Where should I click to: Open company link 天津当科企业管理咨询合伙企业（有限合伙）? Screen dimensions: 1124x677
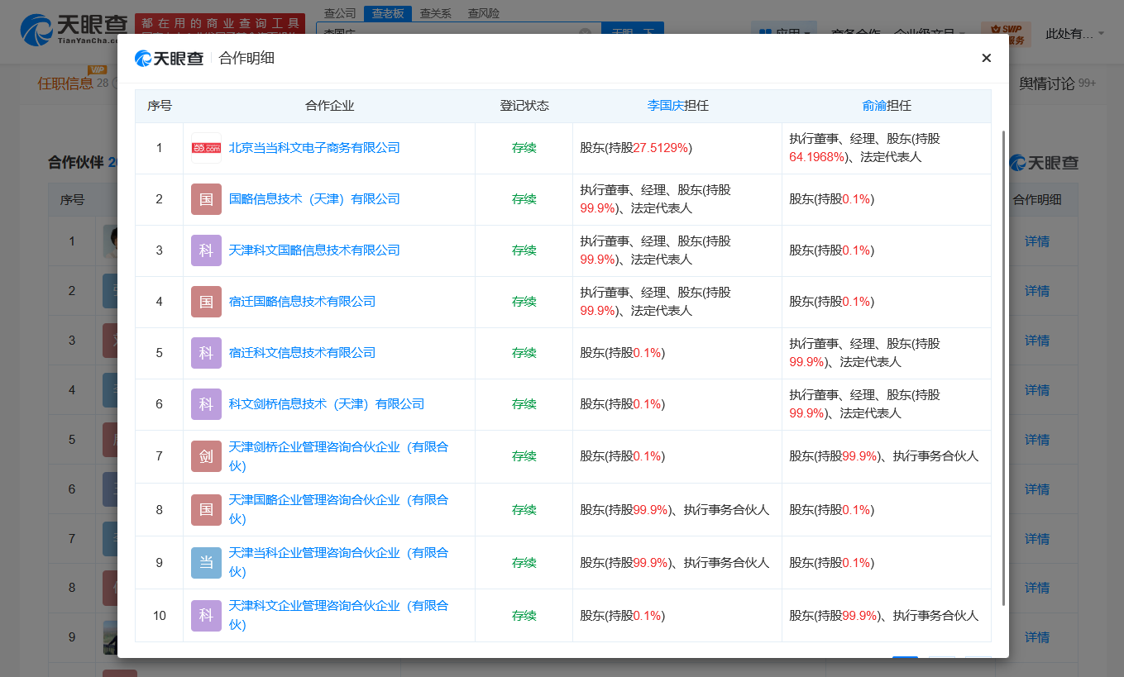pos(339,562)
